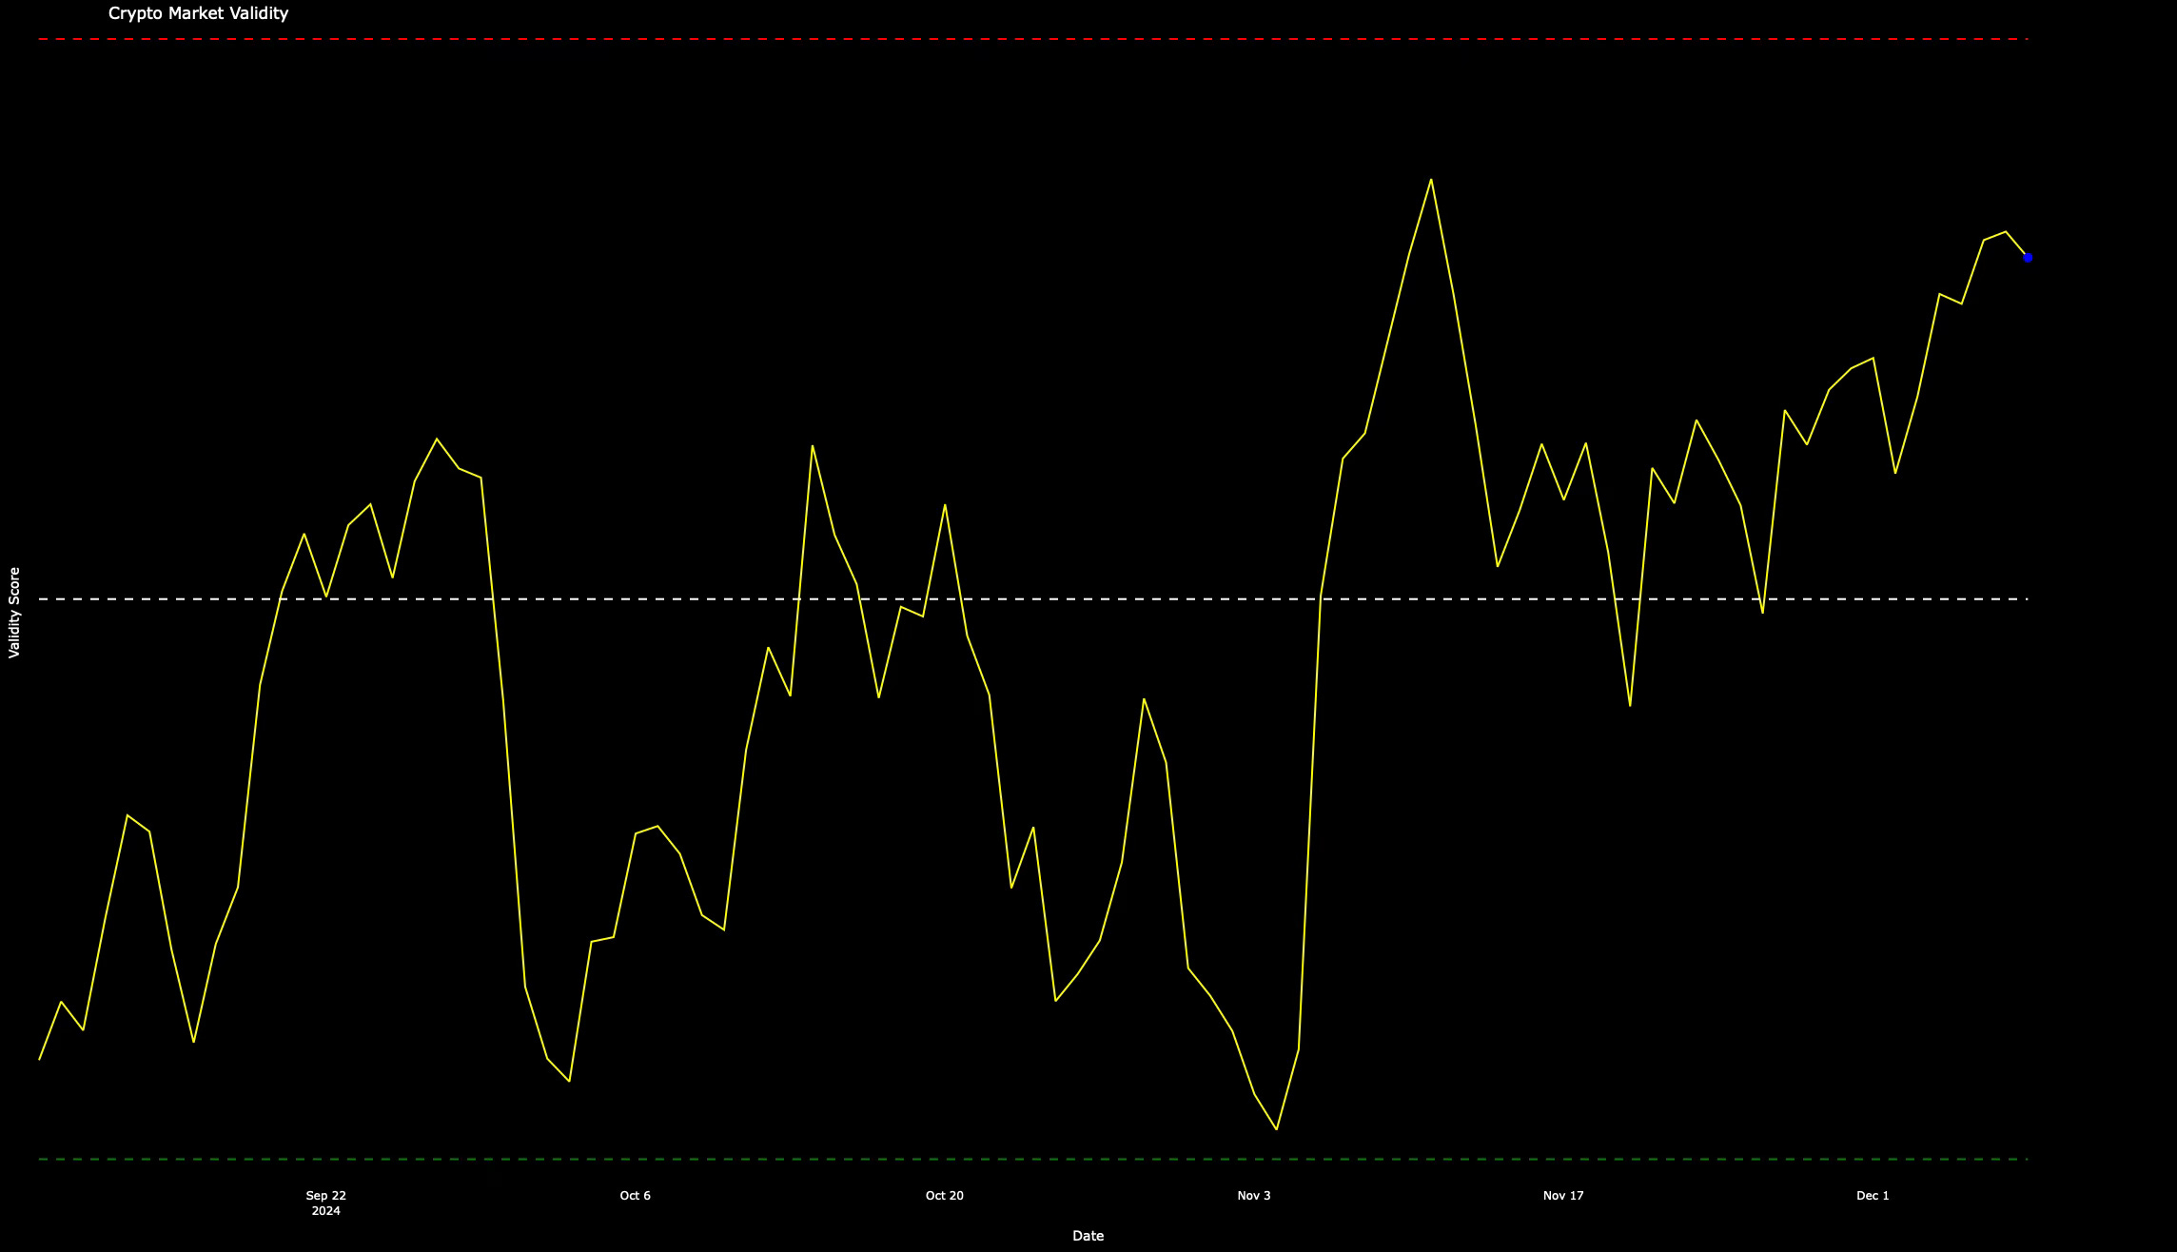Image resolution: width=2177 pixels, height=1252 pixels.
Task: Click the 'Nov 3' axis tick label
Action: point(1254,1196)
